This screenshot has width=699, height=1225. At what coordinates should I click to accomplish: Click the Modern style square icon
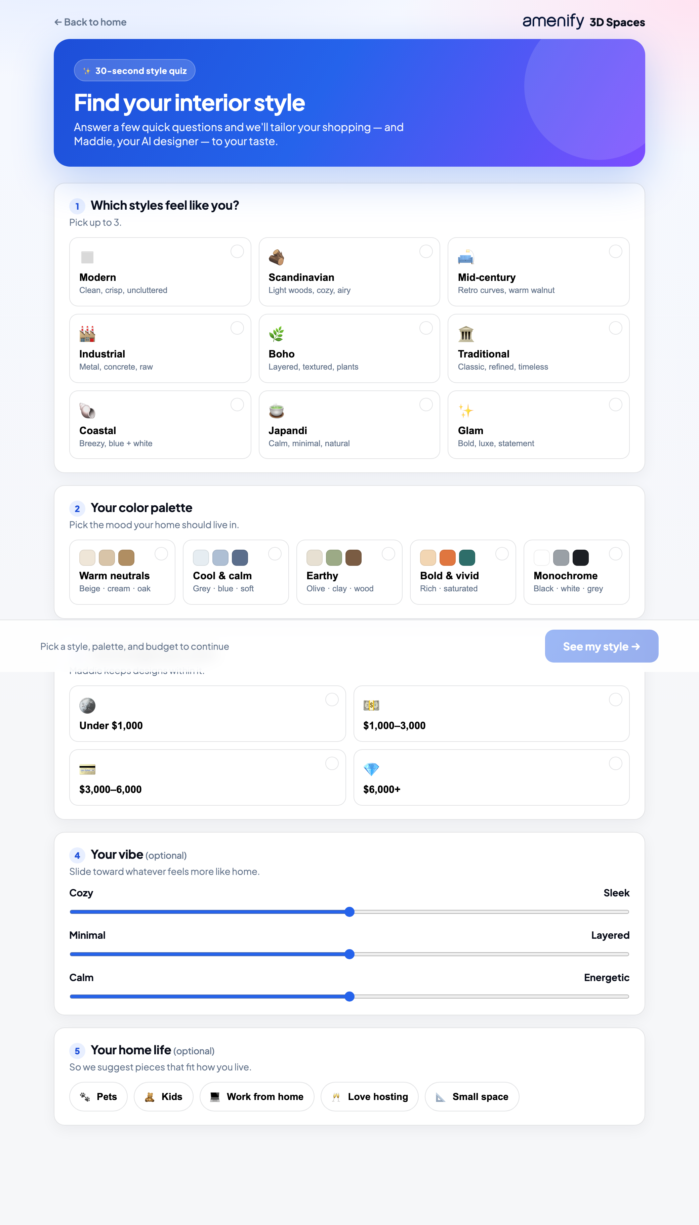87,257
